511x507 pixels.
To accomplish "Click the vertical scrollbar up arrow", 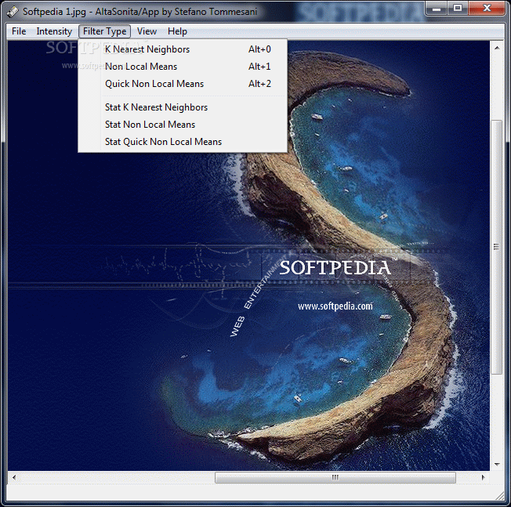I will (x=497, y=48).
